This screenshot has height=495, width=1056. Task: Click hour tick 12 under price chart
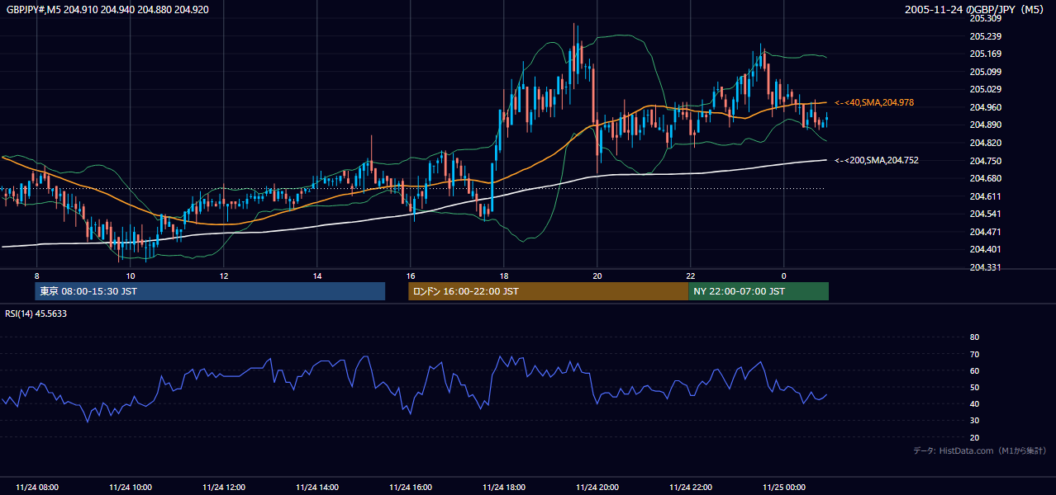click(224, 276)
